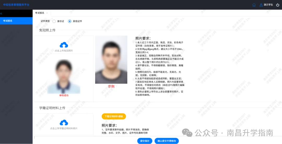Click the 审核成功 status text

64,95
